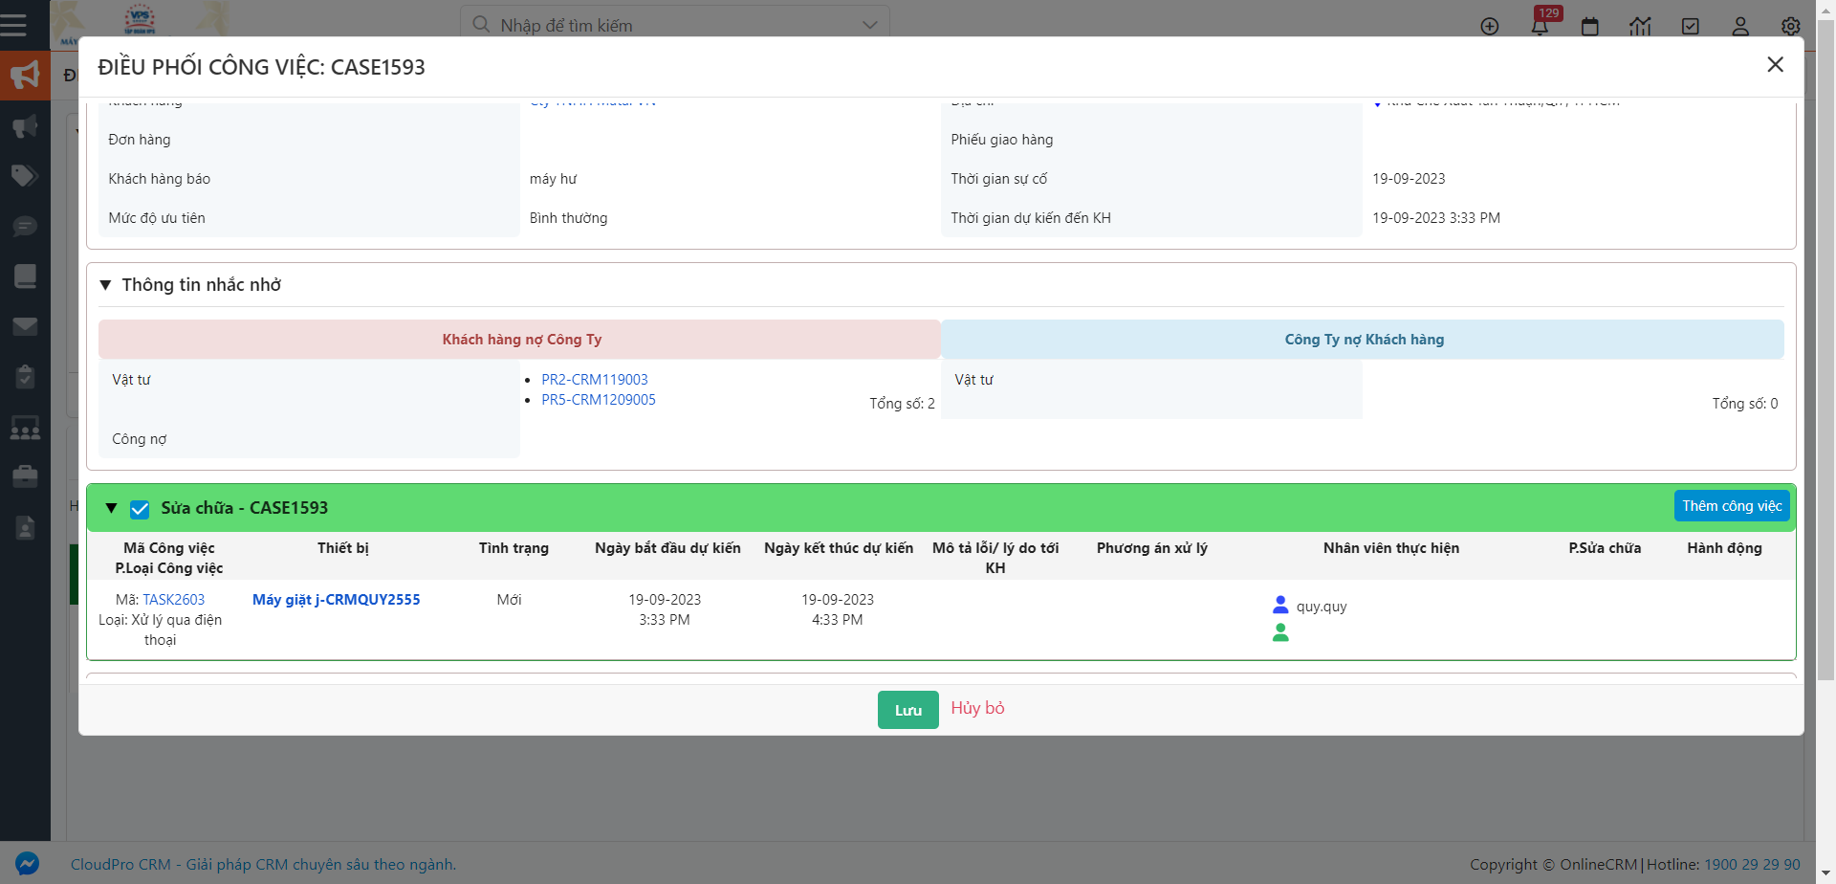Click the hotline 1900 29 29 90

point(1752,864)
